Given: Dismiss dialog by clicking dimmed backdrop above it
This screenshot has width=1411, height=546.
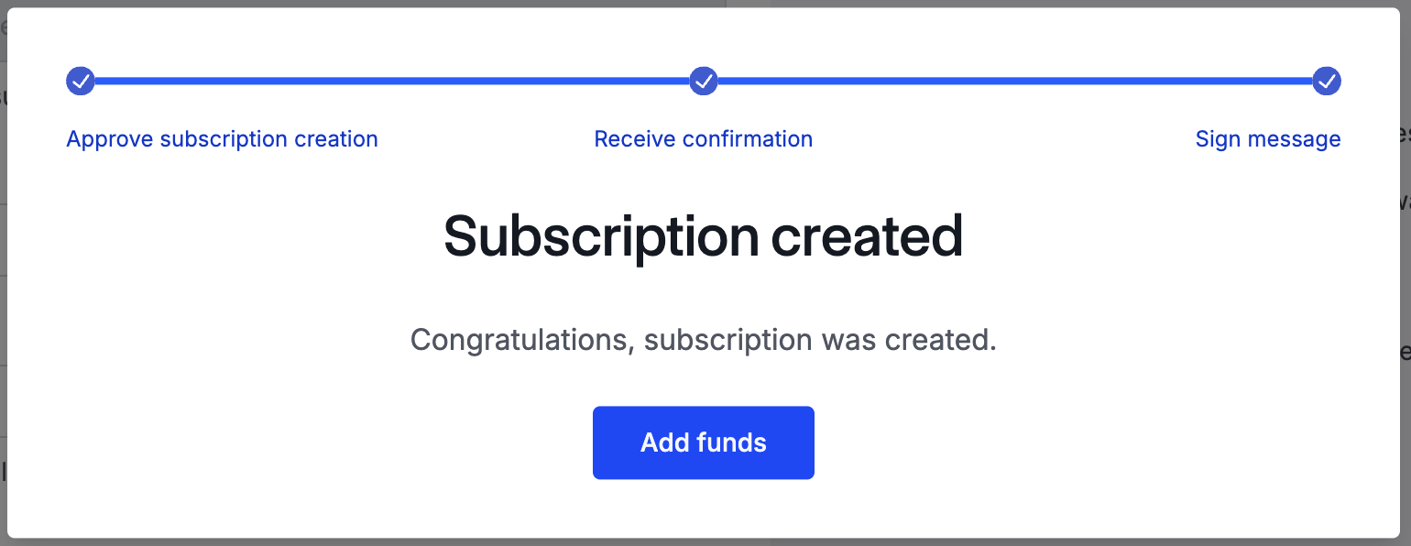Looking at the screenshot, I should pyautogui.click(x=704, y=4).
